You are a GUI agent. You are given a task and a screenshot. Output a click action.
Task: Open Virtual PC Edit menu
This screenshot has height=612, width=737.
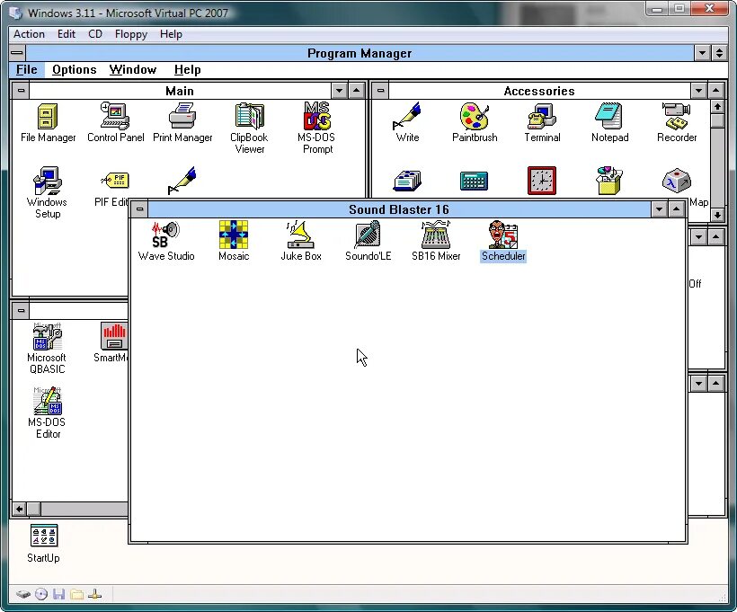[x=67, y=34]
